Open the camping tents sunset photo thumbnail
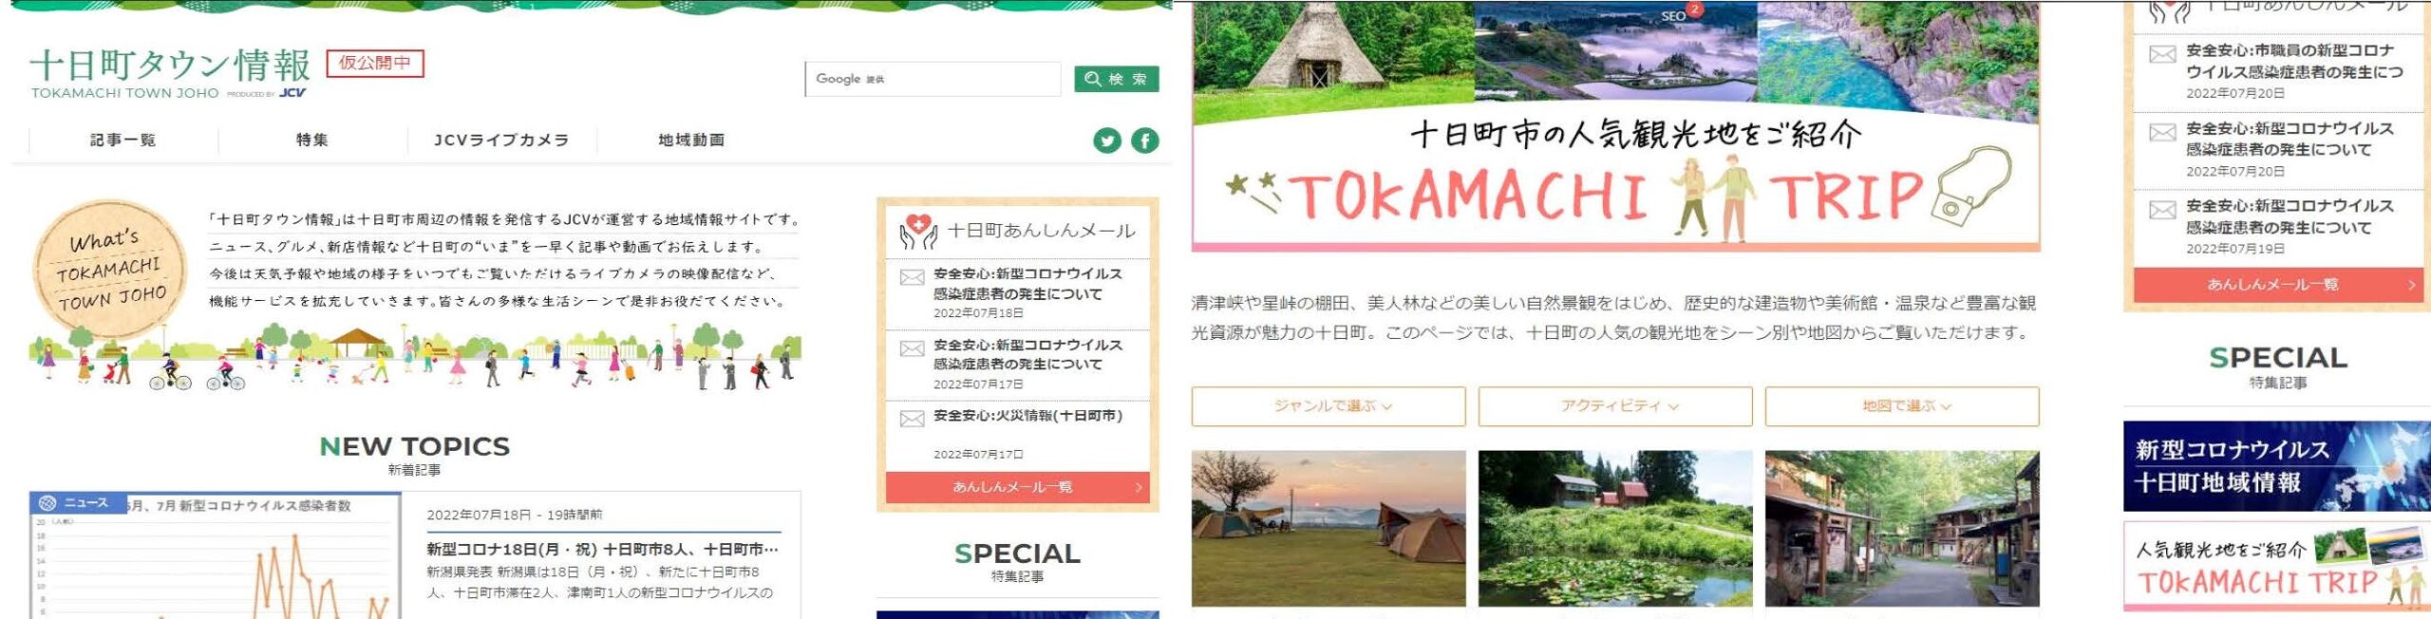Viewport: 2431px width, 619px height. 1329,529
